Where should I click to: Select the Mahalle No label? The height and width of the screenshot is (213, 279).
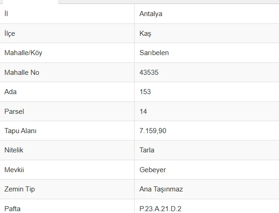tap(22, 73)
